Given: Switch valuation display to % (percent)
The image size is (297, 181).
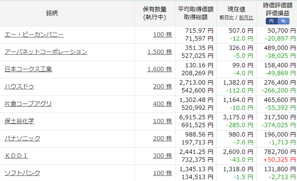Looking at the screenshot, I should tap(284, 21).
